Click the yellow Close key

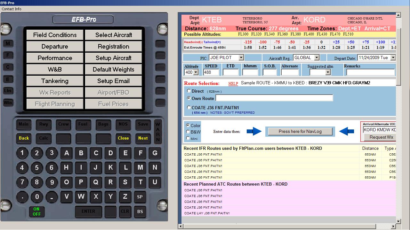coord(123,138)
